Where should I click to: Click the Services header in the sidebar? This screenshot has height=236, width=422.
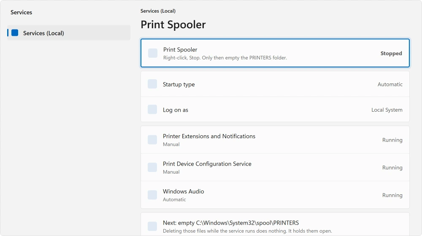point(21,12)
